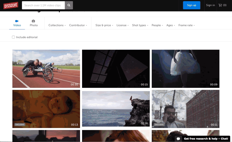The image size is (232, 142).
Task: Open the ocean cliff jumper clip
Action: pos(116,109)
